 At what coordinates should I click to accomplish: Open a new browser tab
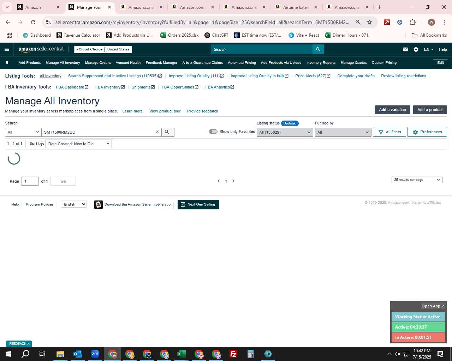point(380,7)
